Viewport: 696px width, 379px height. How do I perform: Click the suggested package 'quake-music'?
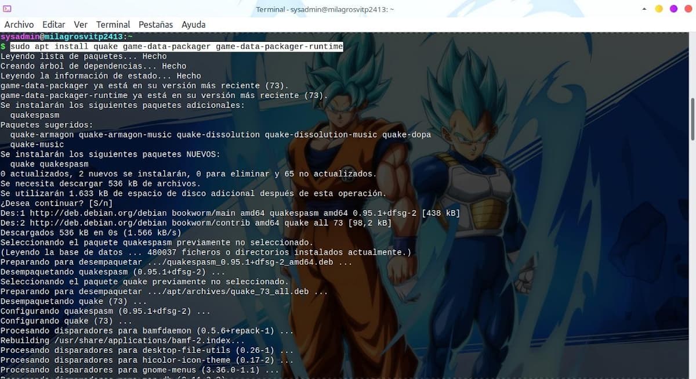tap(37, 145)
